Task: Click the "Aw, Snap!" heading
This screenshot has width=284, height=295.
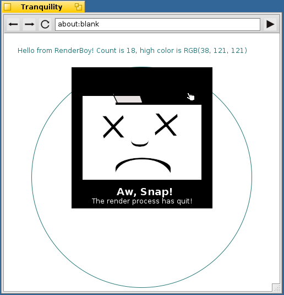Action: [144, 192]
